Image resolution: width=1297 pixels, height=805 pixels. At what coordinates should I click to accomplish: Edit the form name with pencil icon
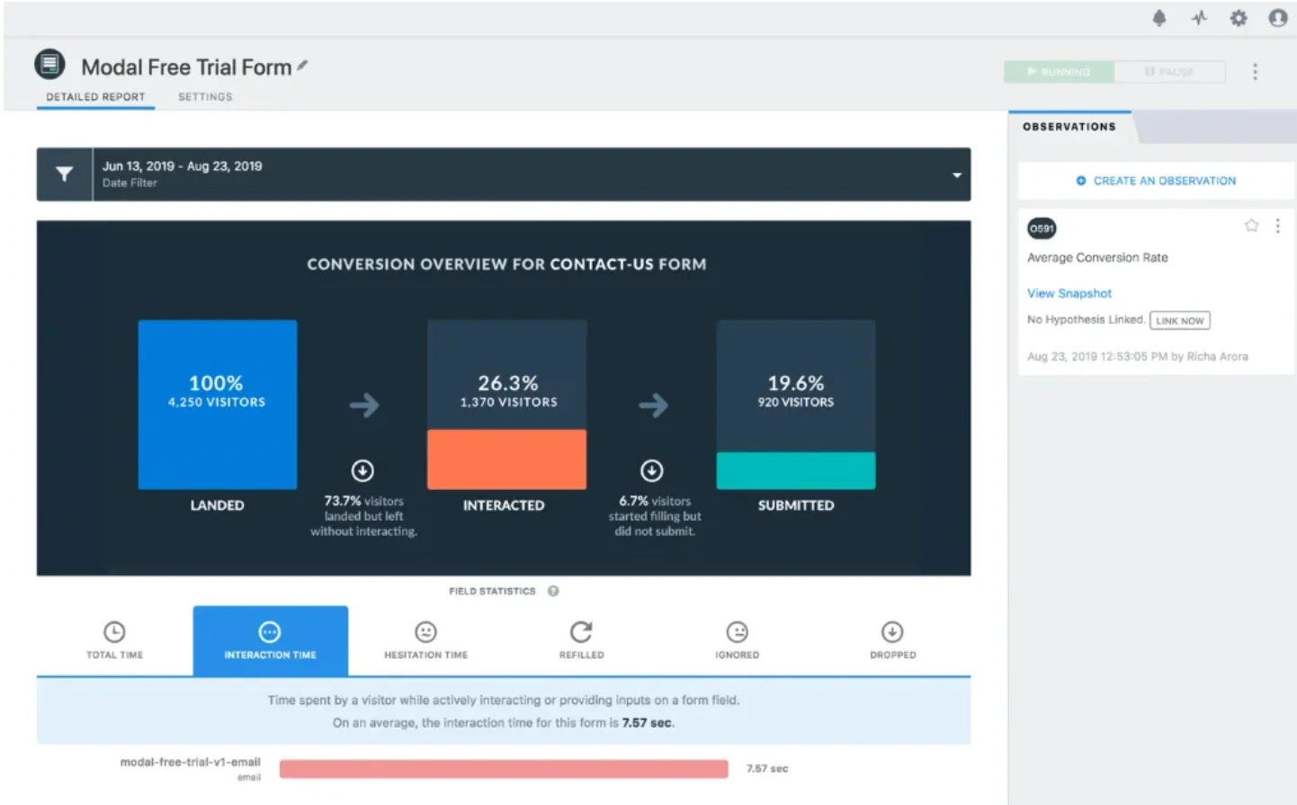302,66
